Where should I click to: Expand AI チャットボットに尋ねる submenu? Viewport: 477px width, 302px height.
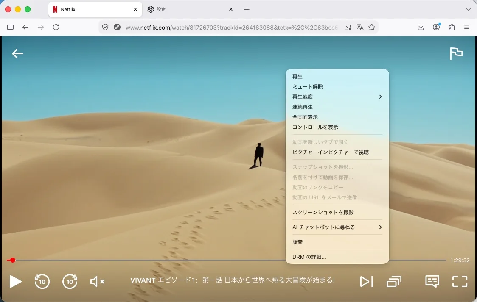click(337, 227)
